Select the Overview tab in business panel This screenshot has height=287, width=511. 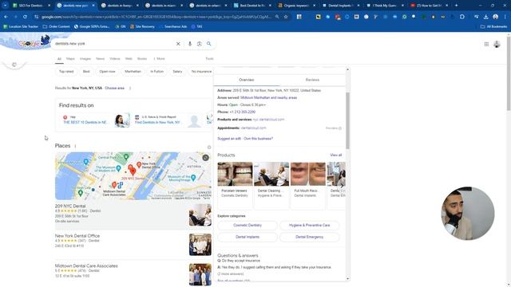pos(247,80)
